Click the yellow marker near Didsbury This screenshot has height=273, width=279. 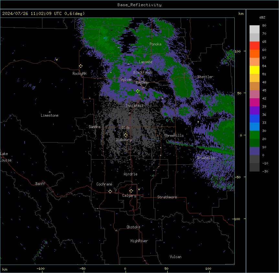click(126, 135)
